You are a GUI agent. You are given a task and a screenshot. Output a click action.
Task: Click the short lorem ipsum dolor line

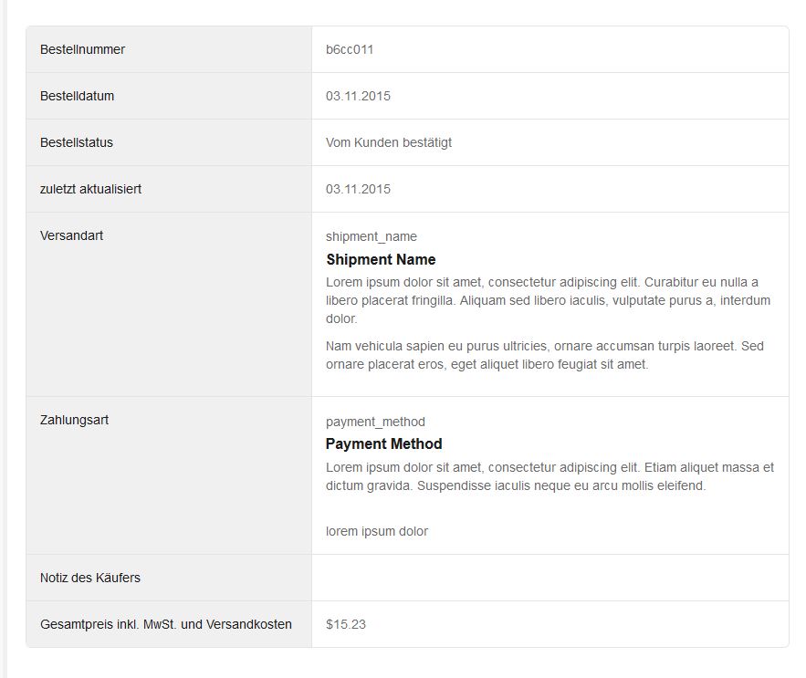click(377, 531)
